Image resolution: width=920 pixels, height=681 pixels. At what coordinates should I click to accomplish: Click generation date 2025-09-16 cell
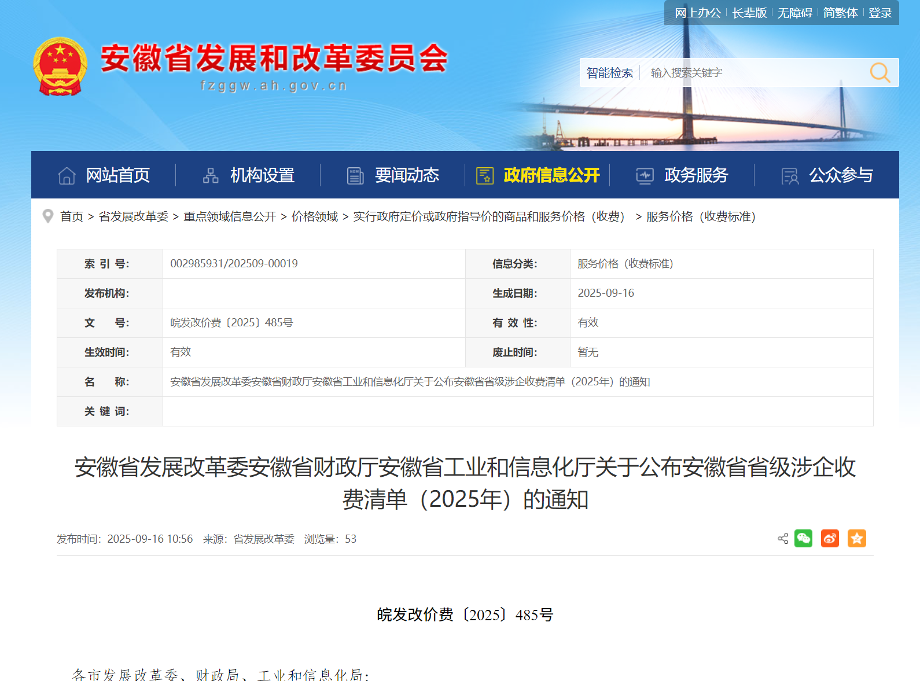(x=606, y=293)
